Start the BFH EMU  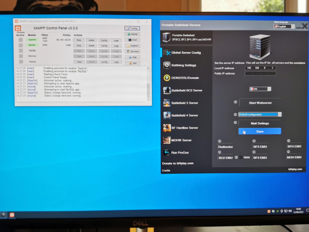tap(294, 146)
